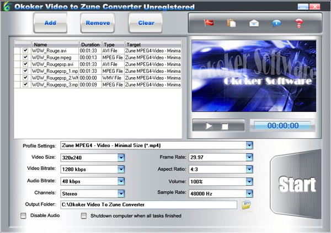Viewport: 331px width, 233px height.
Task: Select the WOW_Rougepsp.avi file name
Action: point(52,64)
